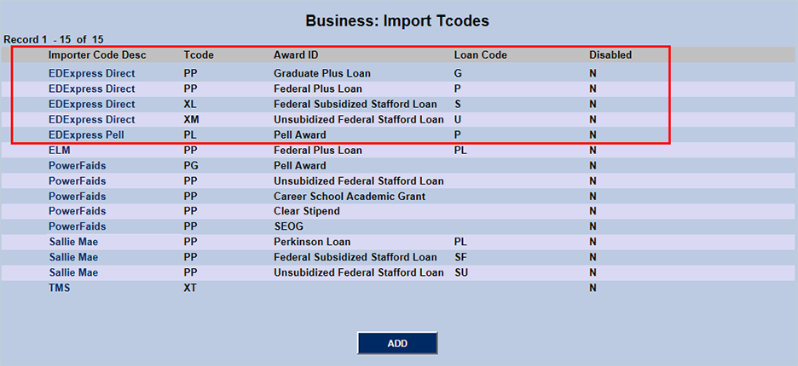Viewport: 798px width, 366px height.
Task: Open the TMS importer link
Action: pyautogui.click(x=59, y=288)
